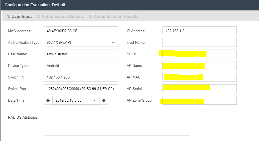Click the next date/time right arrow
This screenshot has height=141, width=259.
coord(104,101)
